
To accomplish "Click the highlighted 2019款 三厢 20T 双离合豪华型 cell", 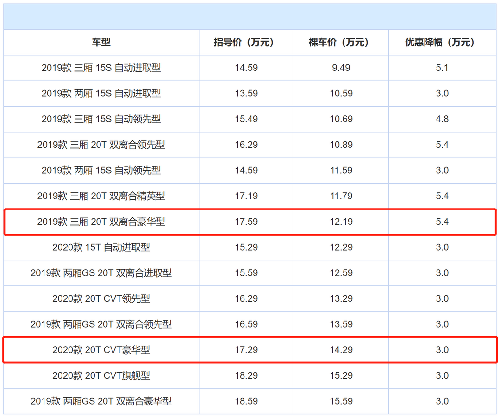I will click(x=101, y=222).
